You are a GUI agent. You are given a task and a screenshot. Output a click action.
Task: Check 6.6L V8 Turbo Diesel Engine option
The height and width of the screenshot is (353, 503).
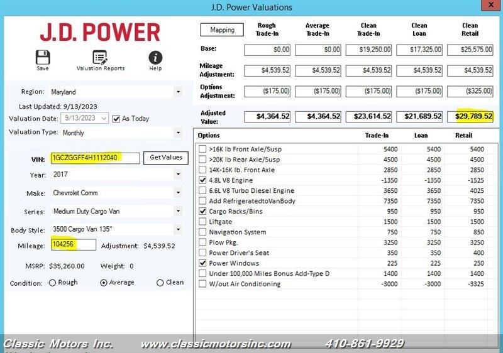coord(202,190)
